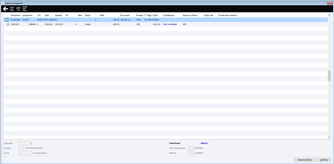This screenshot has height=164, width=334.
Task: Click the 900 bank number cell
Action: coord(185,24)
